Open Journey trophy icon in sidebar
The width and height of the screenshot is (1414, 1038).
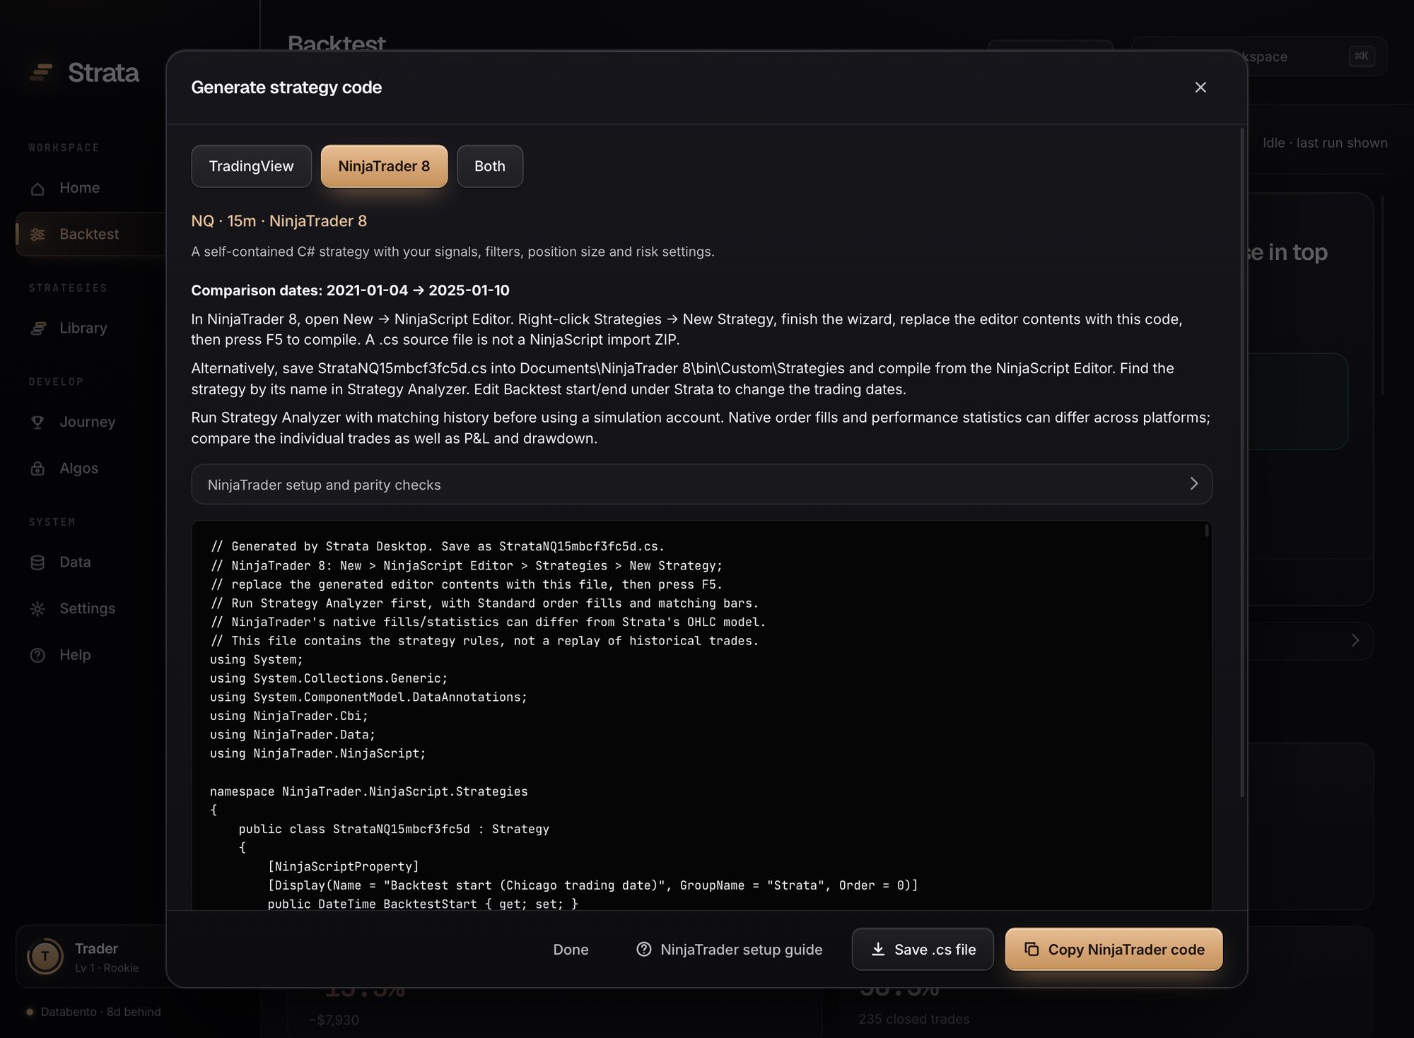tap(37, 423)
